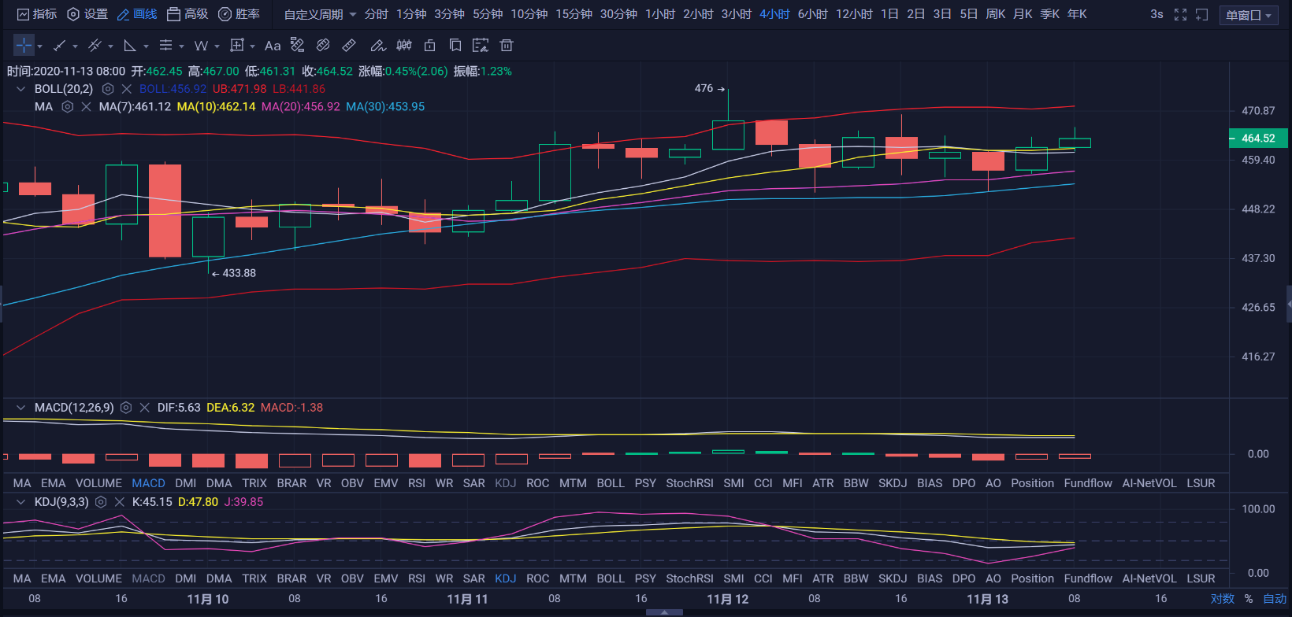Open the 胜率 win rate button
This screenshot has height=617, width=1292.
[239, 14]
